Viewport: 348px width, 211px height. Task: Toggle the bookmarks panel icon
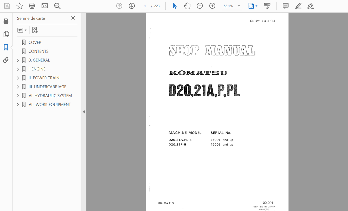point(6,47)
